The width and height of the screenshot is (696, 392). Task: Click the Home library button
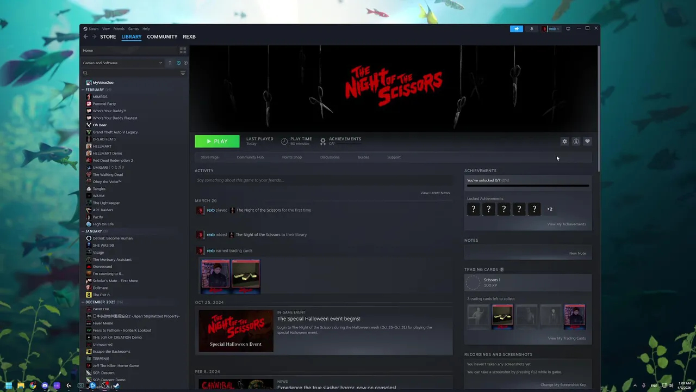(129, 50)
